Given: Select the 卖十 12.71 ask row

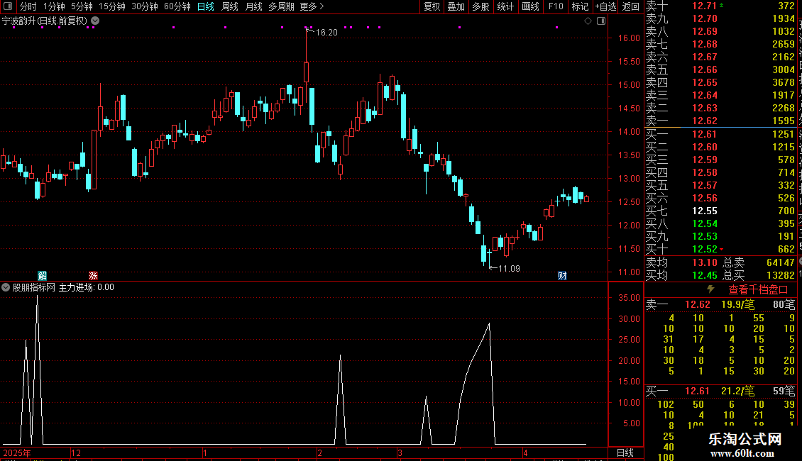Looking at the screenshot, I should 720,6.
